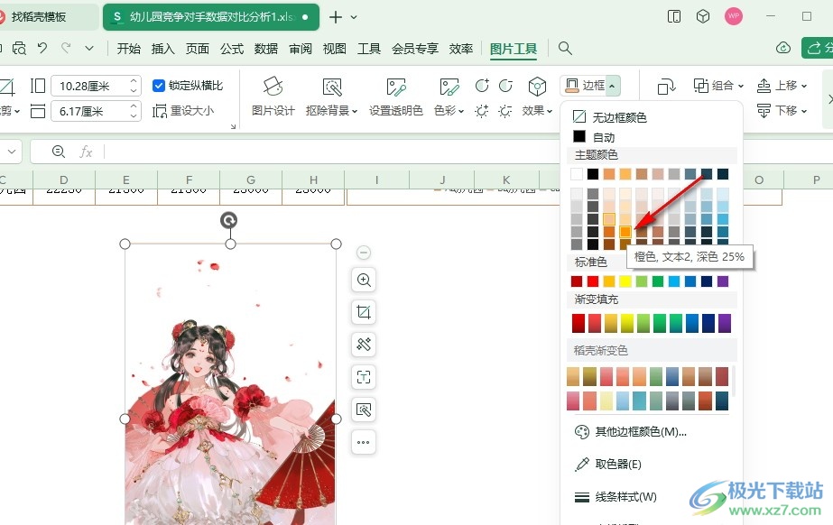Click the zoom-in magnifier on the picture's floating toolbar
The width and height of the screenshot is (833, 525).
[364, 280]
